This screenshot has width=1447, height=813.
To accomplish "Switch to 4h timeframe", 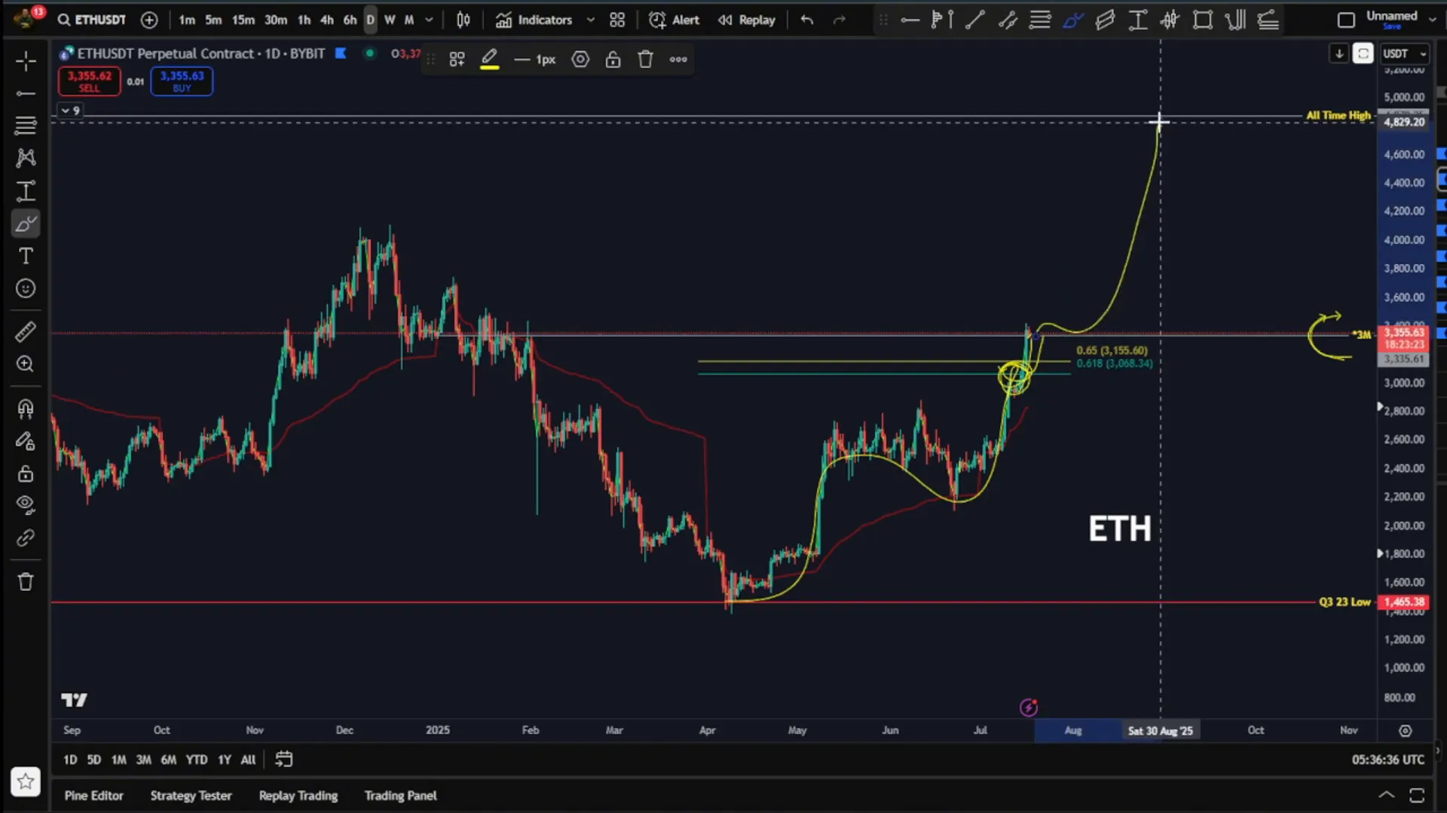I will [x=326, y=20].
